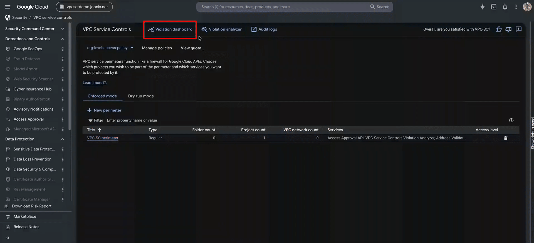
Task: Click the thumbs down satisfaction icon
Action: click(508, 29)
